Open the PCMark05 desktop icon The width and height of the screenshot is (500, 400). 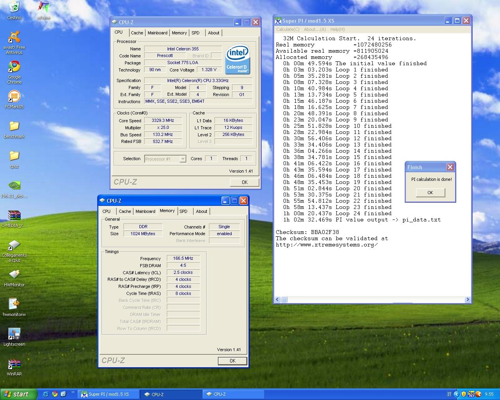tap(14, 96)
